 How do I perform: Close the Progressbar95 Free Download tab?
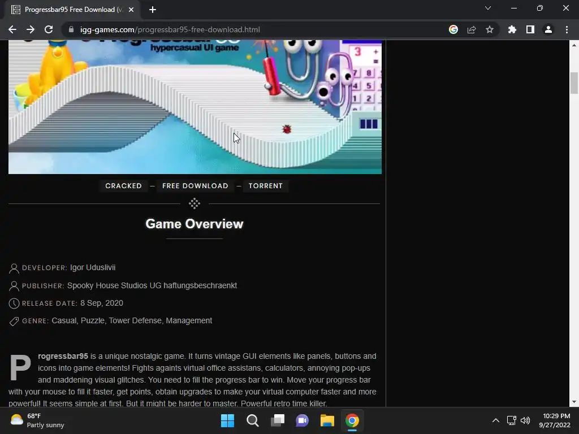pos(131,10)
